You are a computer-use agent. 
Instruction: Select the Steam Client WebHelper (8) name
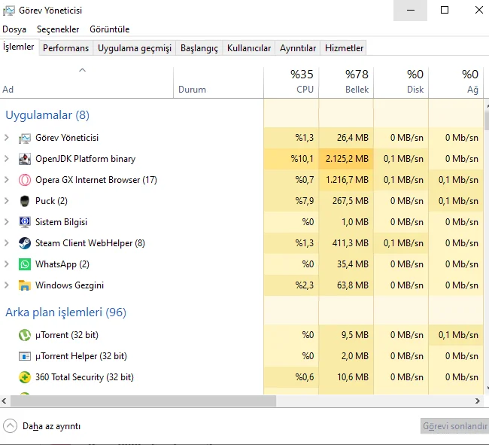tap(90, 243)
